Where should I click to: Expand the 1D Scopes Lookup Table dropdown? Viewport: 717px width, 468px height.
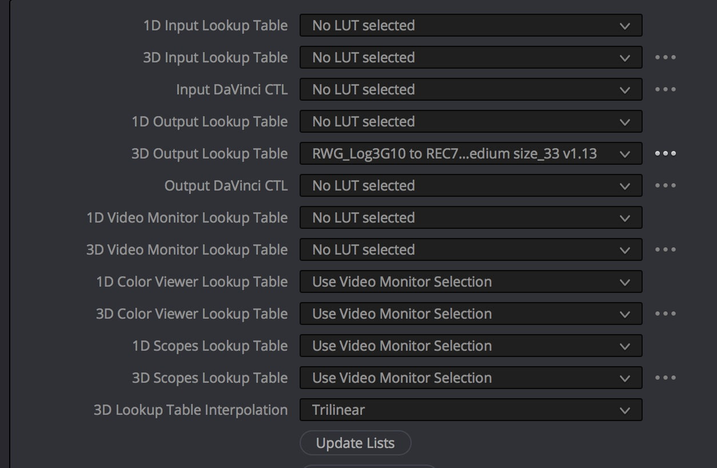click(471, 346)
